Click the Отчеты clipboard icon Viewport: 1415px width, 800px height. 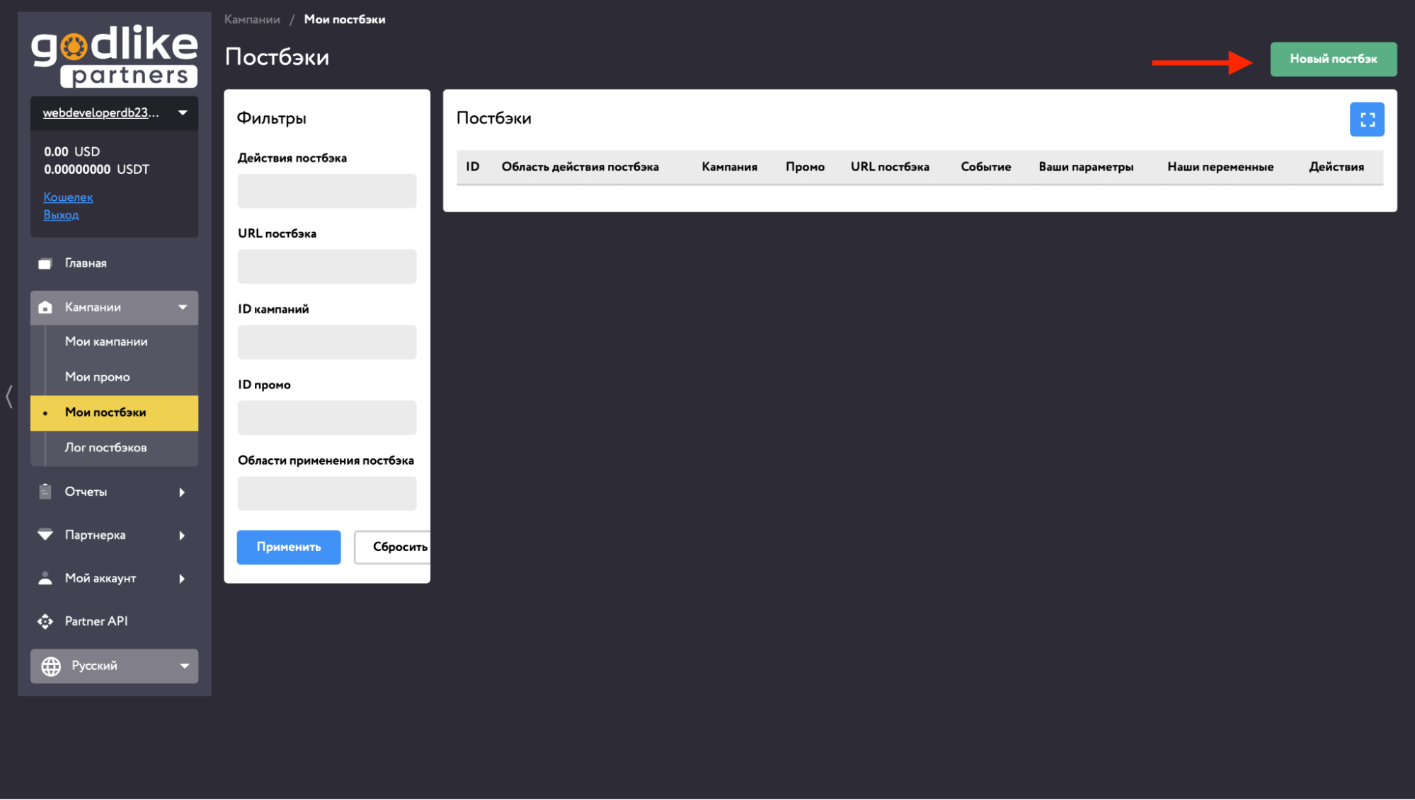pyautogui.click(x=45, y=492)
